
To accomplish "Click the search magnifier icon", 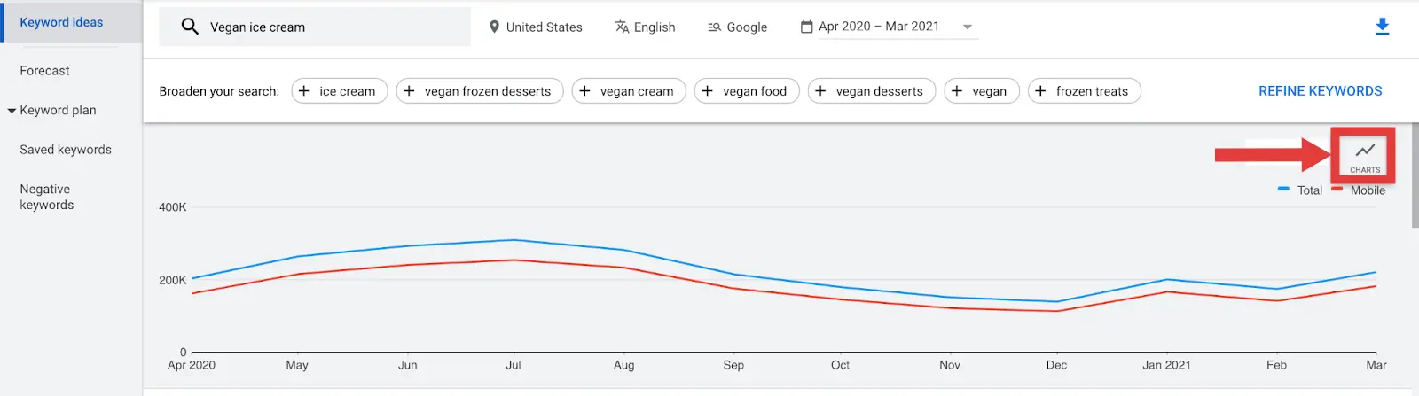I will pyautogui.click(x=190, y=27).
